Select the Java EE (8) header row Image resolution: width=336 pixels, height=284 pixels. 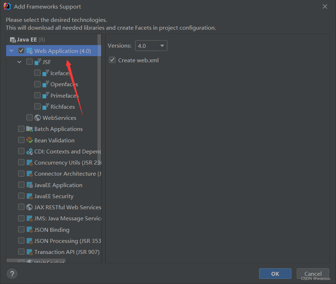pyautogui.click(x=54, y=40)
